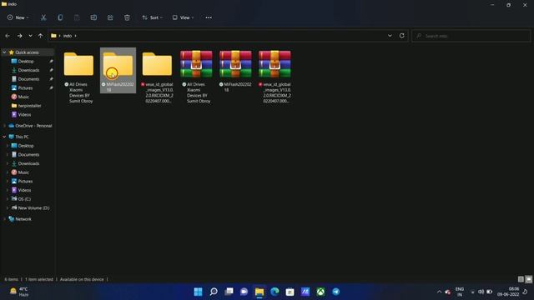Click the Cut scissors icon in toolbar
Viewport: 534px width, 300px height.
click(x=43, y=17)
